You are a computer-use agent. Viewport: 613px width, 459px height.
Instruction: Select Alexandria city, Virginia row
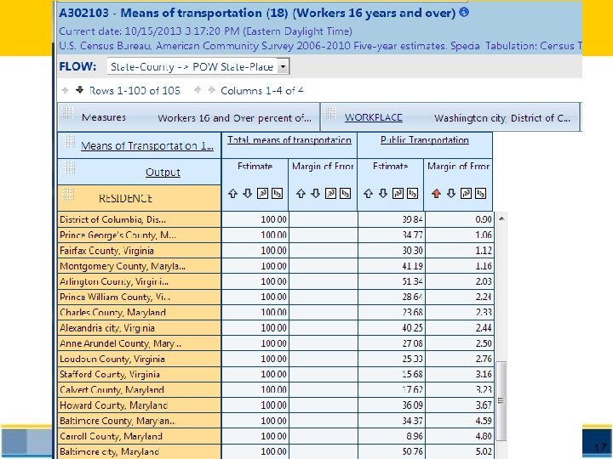pos(139,328)
